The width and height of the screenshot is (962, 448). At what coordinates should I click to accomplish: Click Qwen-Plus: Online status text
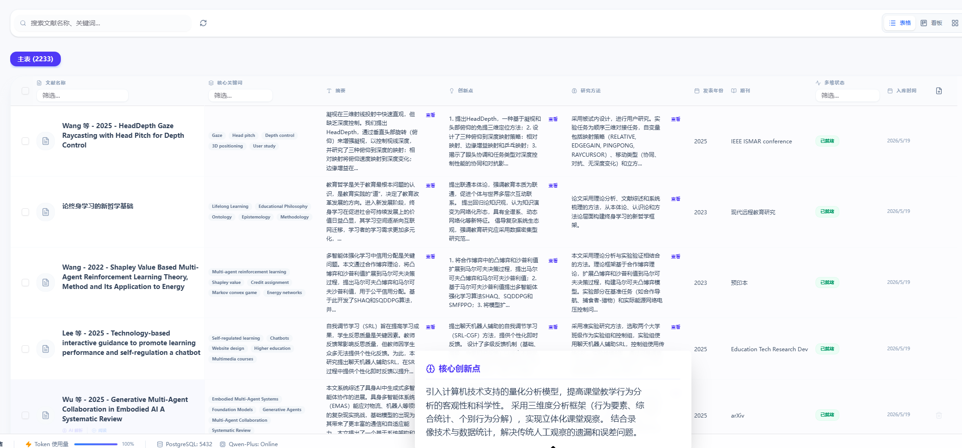pyautogui.click(x=253, y=444)
